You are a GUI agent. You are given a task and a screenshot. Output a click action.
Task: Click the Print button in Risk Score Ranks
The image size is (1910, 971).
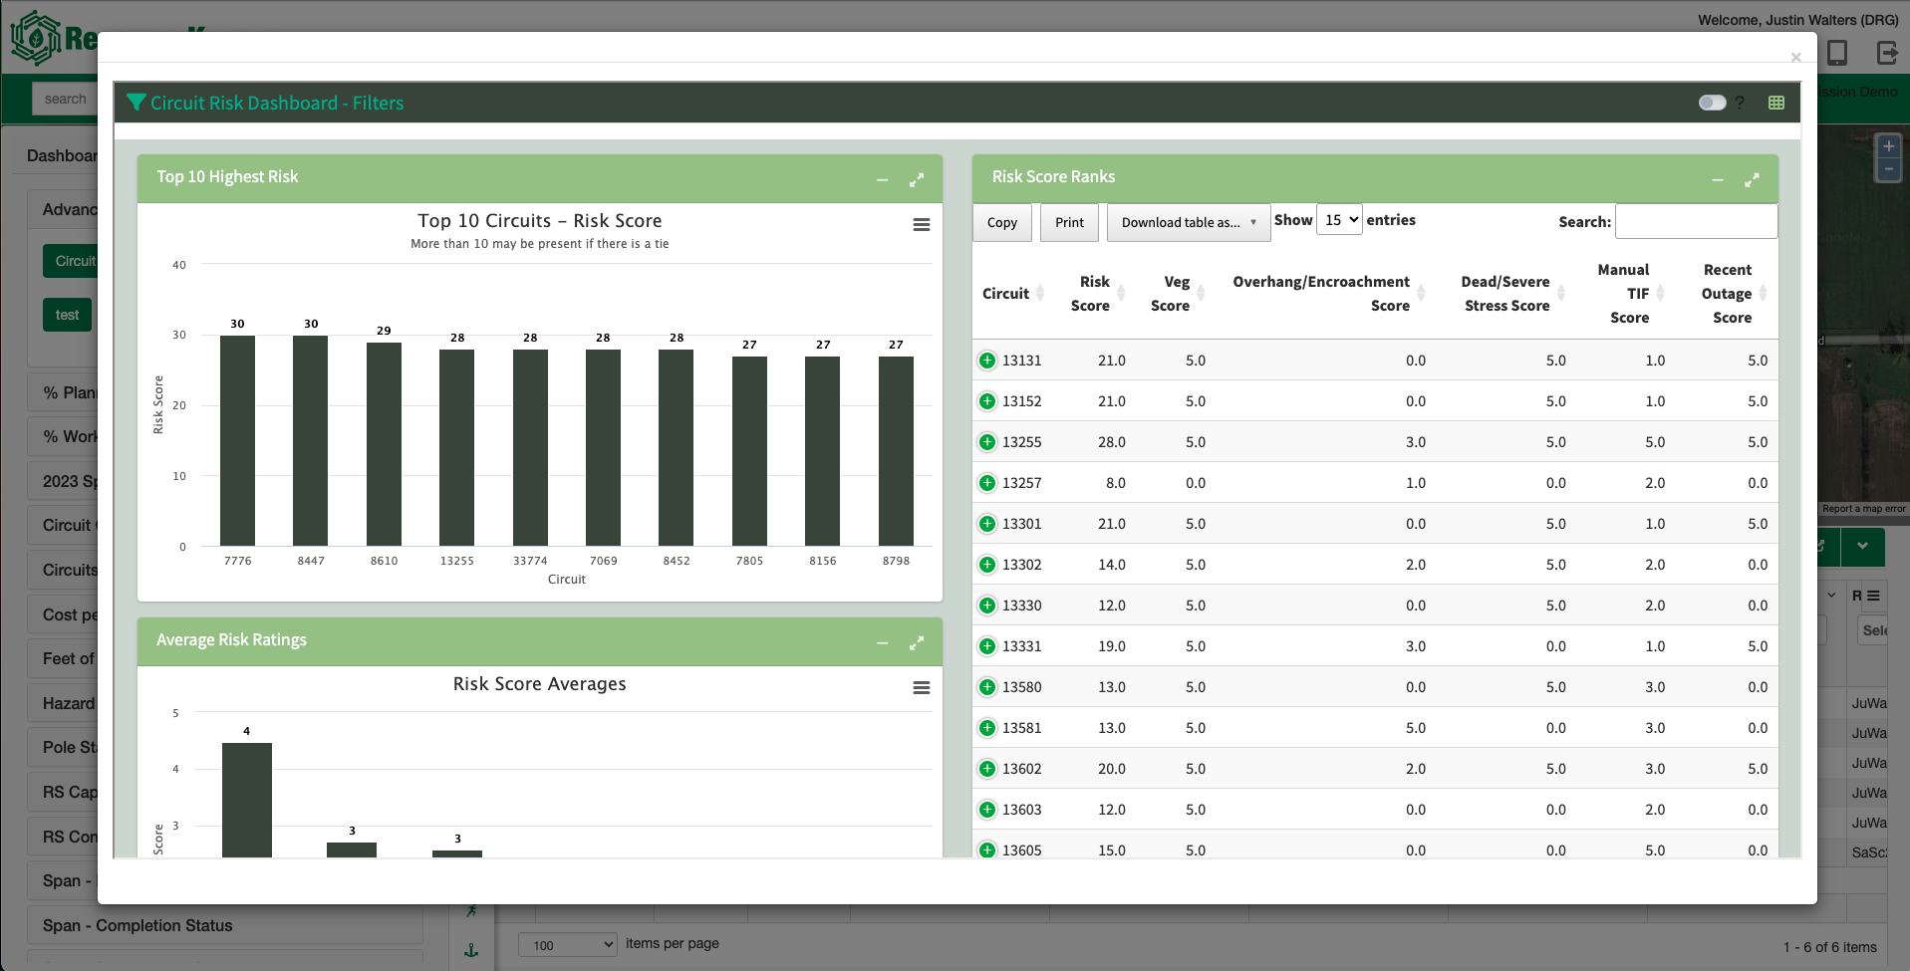[1068, 222]
